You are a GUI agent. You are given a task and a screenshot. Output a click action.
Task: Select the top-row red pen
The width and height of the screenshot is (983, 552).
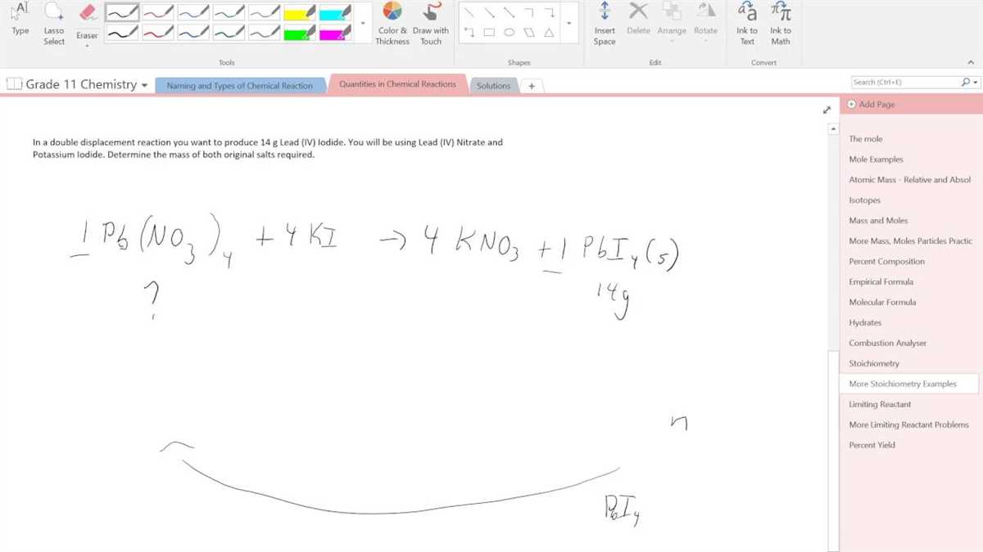pos(157,12)
